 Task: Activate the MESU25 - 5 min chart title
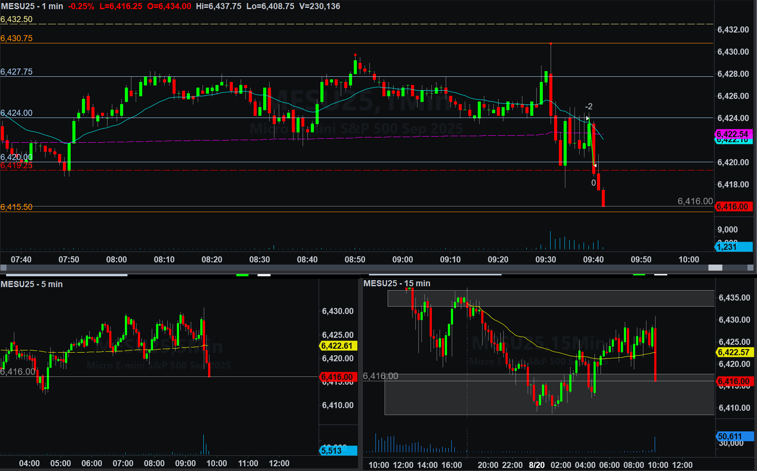click(x=32, y=284)
